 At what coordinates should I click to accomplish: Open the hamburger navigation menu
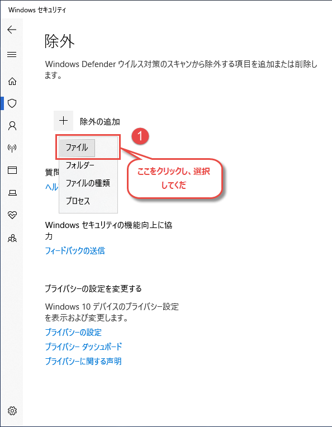click(12, 54)
